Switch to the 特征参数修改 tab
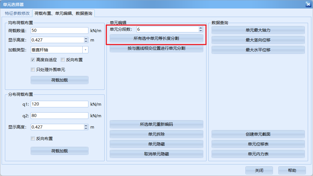 pos(17,13)
